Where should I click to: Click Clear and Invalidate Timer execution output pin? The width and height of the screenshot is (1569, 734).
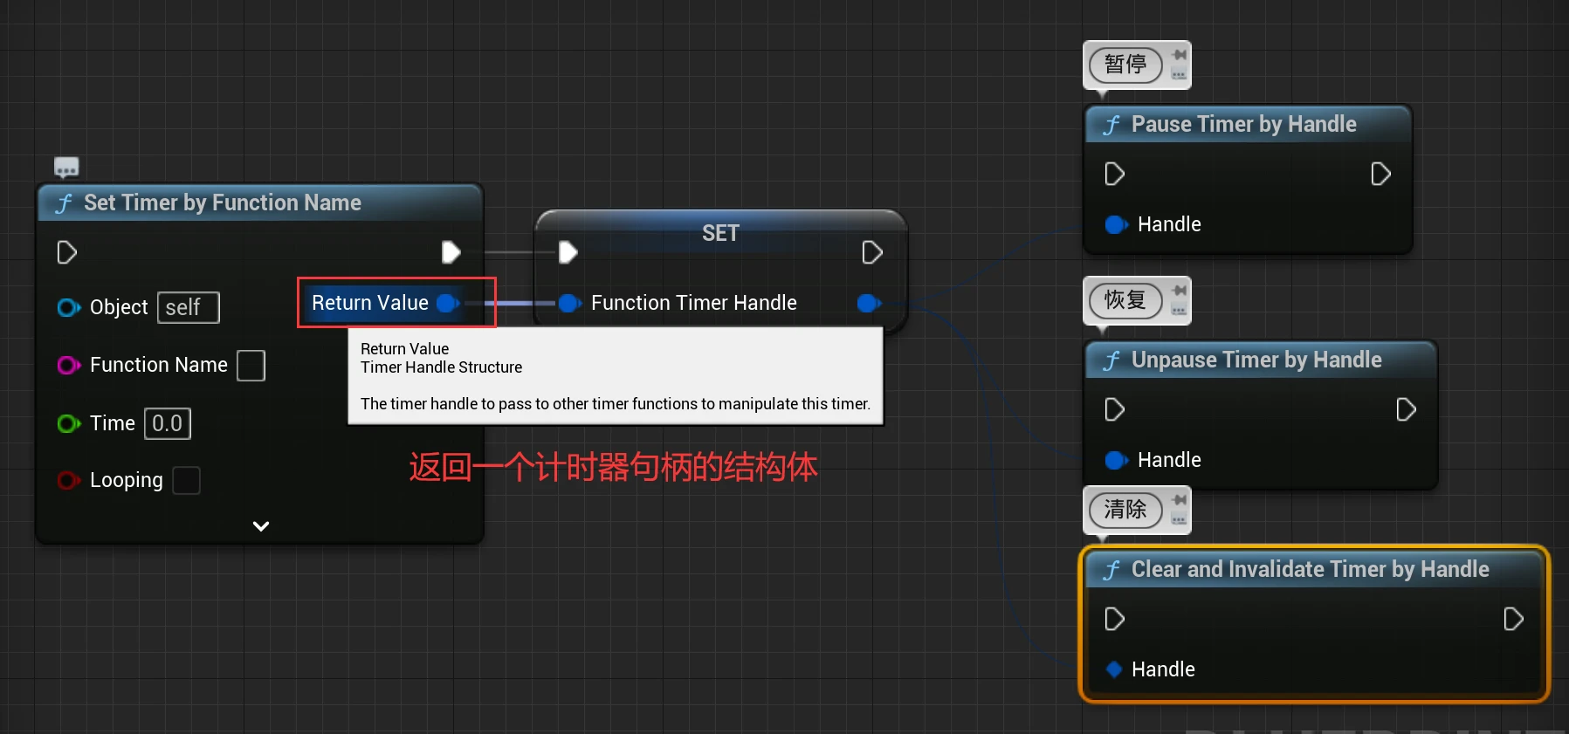point(1513,619)
